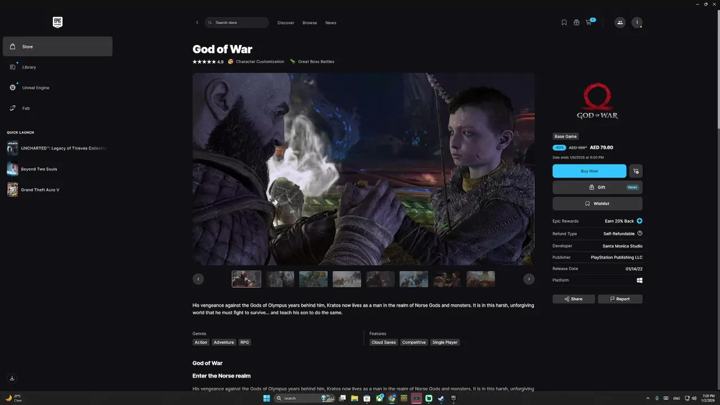The width and height of the screenshot is (720, 405).
Task: Open the wishlist bookmark icon in header
Action: tap(564, 22)
